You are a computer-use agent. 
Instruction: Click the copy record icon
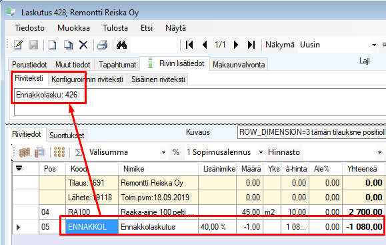point(68,45)
